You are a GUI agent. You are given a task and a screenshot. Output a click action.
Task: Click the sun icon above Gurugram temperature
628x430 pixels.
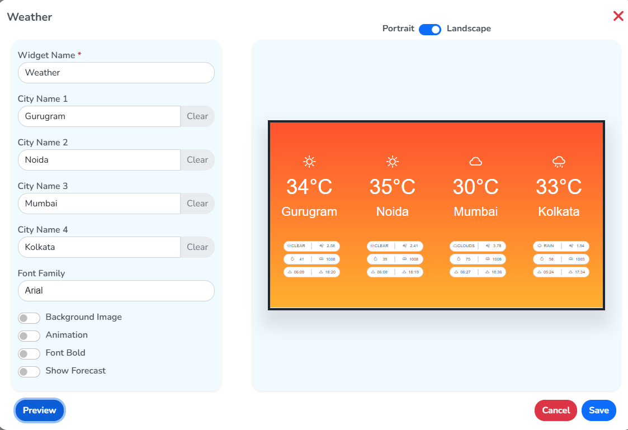309,162
